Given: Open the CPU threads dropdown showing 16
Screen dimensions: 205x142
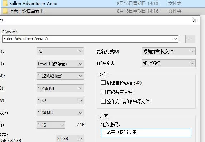Looking at the screenshot, I should click(x=51, y=125).
